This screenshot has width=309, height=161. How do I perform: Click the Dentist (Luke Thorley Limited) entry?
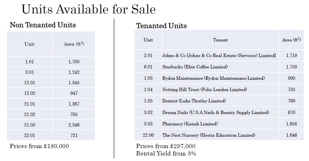(194, 101)
